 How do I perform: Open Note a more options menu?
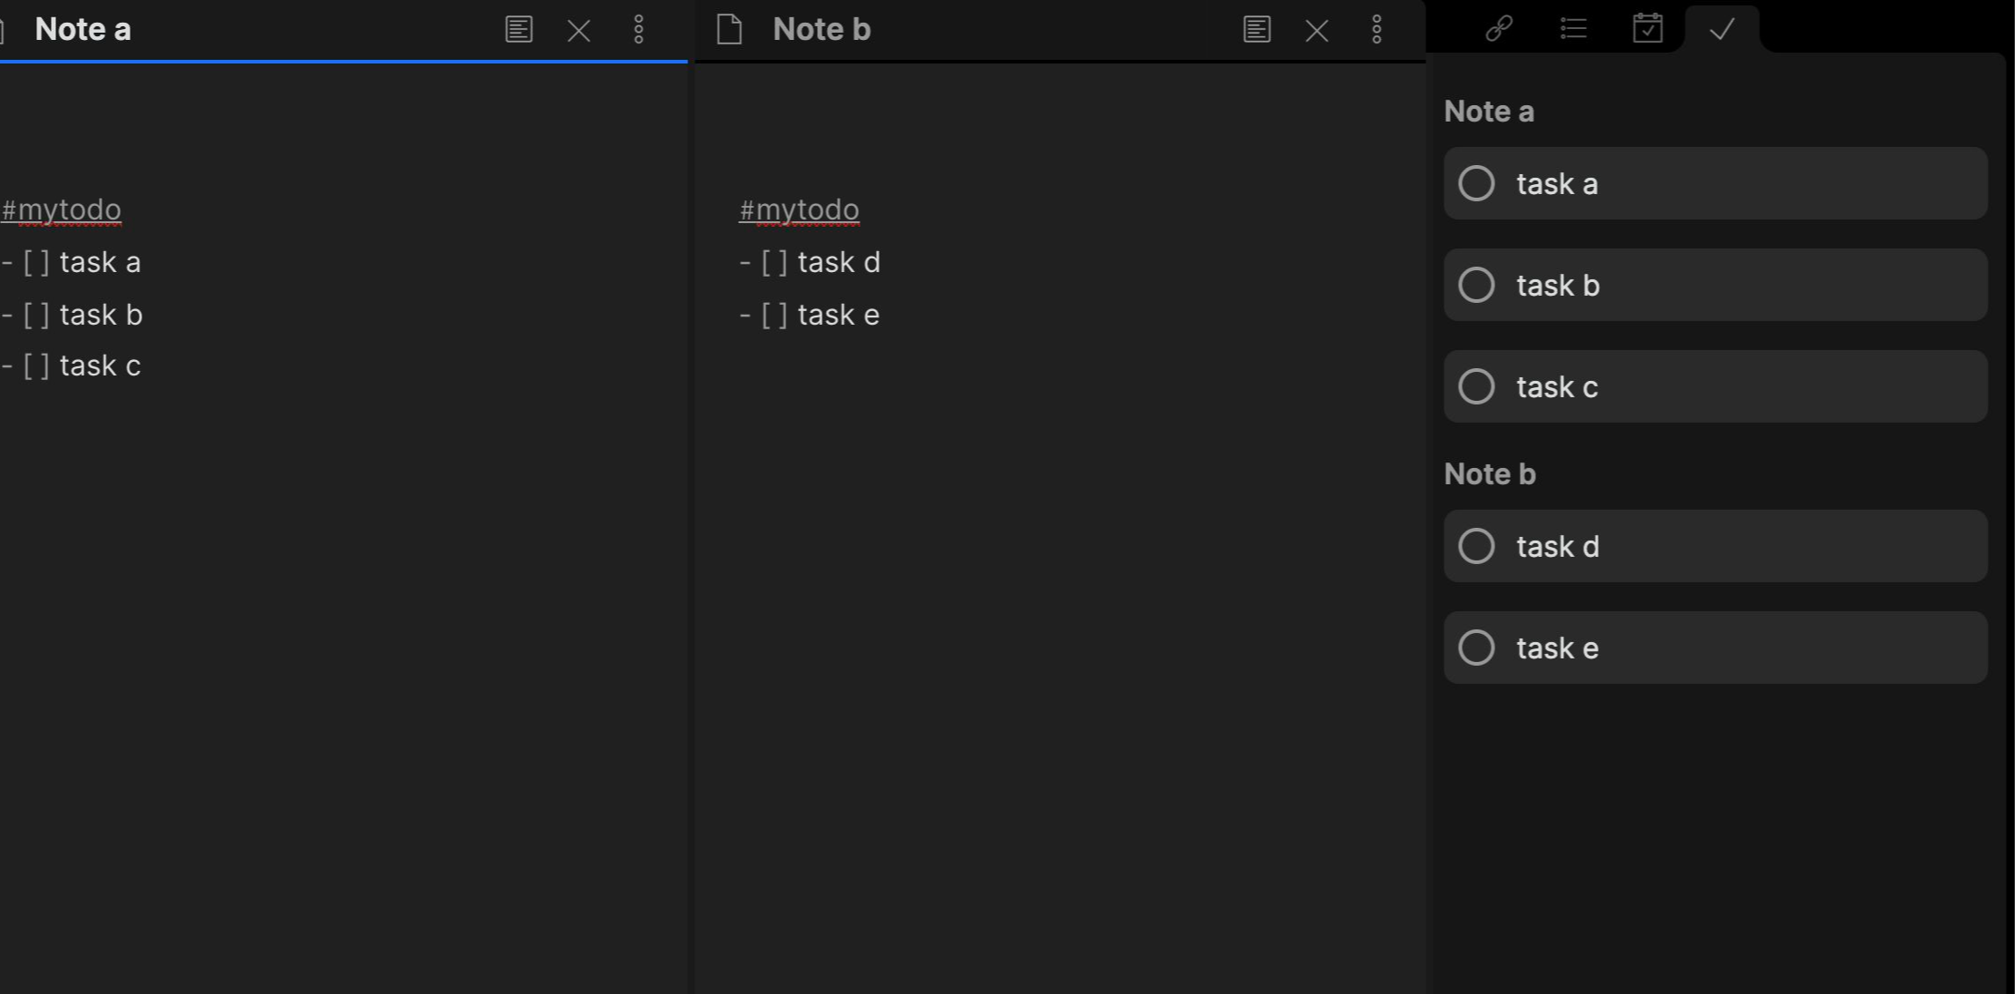point(638,30)
